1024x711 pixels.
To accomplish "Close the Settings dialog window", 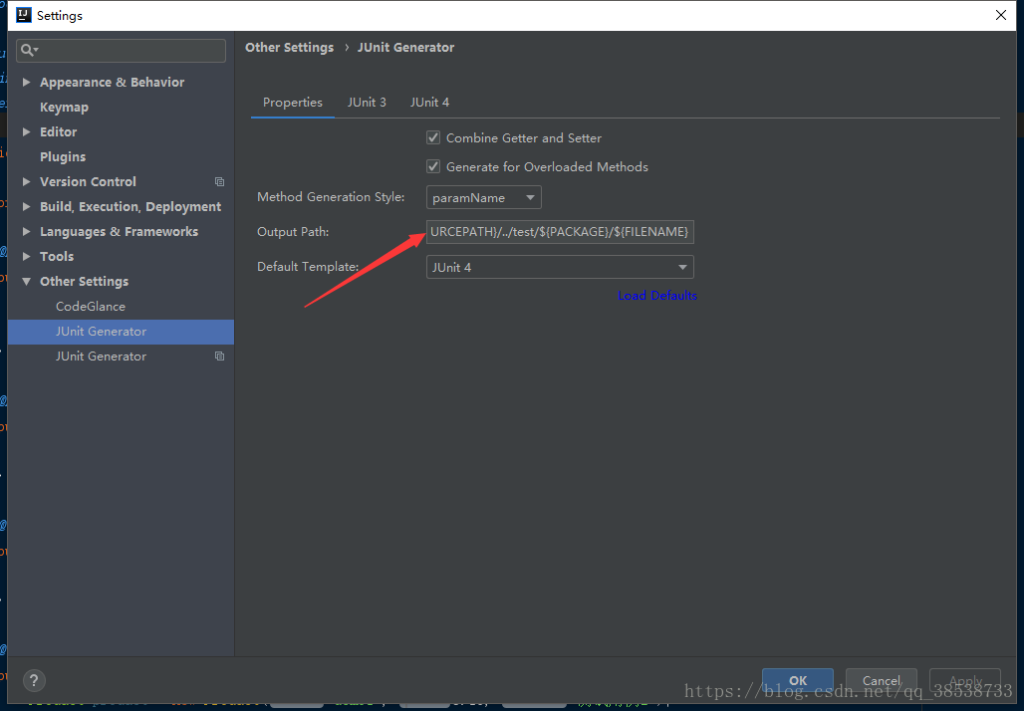I will (x=1000, y=15).
